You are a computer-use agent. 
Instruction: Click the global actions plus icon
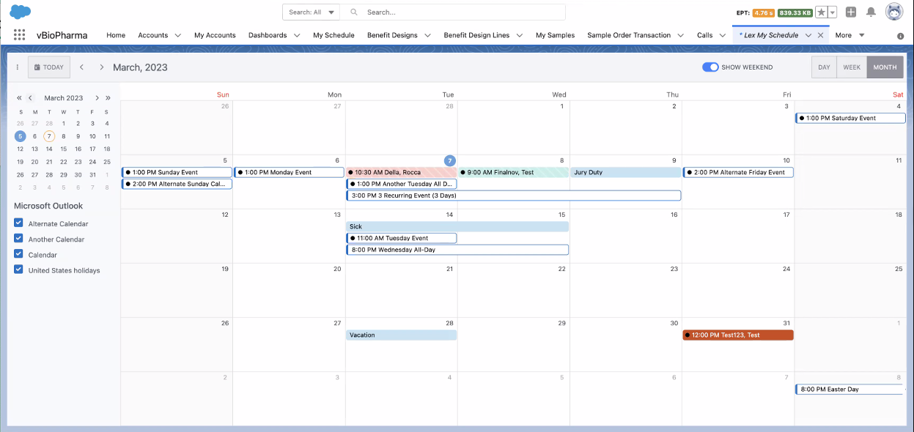(x=851, y=12)
